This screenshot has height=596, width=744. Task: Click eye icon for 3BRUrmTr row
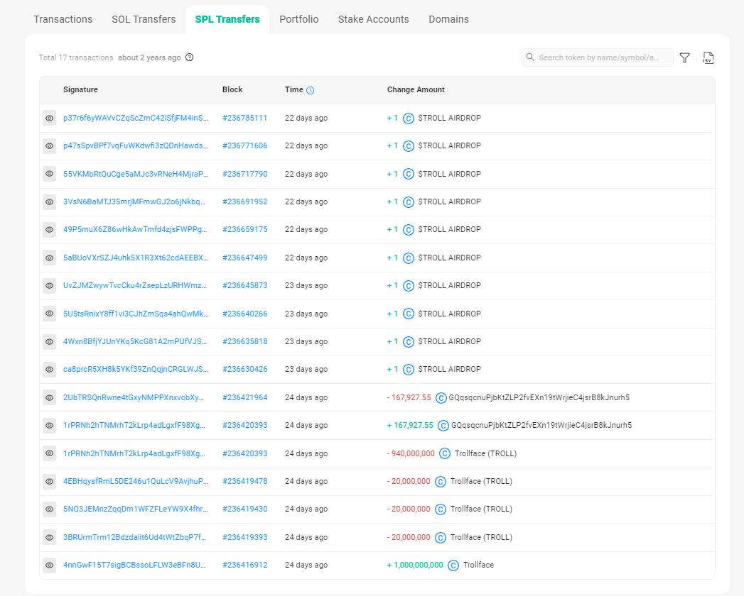49,537
